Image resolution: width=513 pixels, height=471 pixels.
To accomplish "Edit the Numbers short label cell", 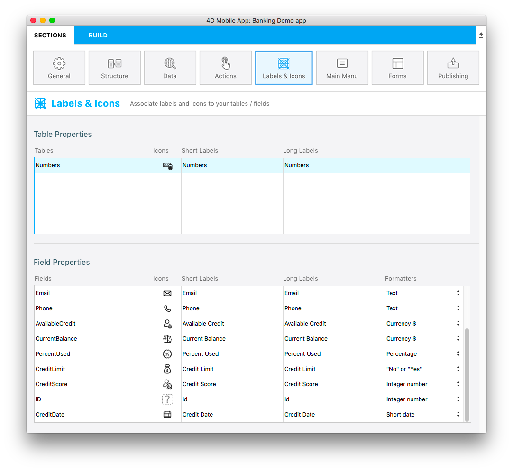I will pyautogui.click(x=232, y=165).
